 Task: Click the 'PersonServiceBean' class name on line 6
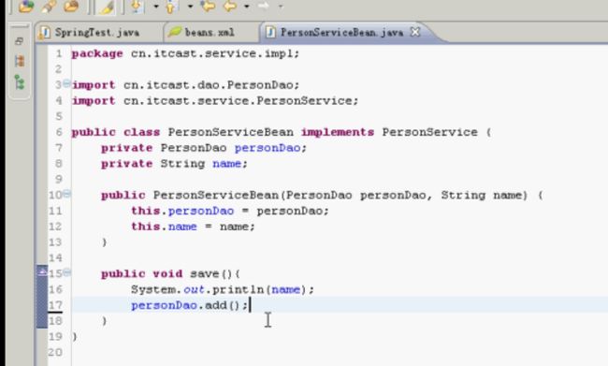coord(231,132)
